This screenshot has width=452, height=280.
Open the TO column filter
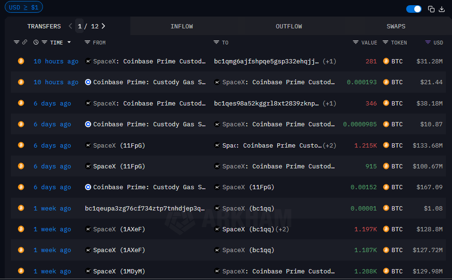click(216, 43)
